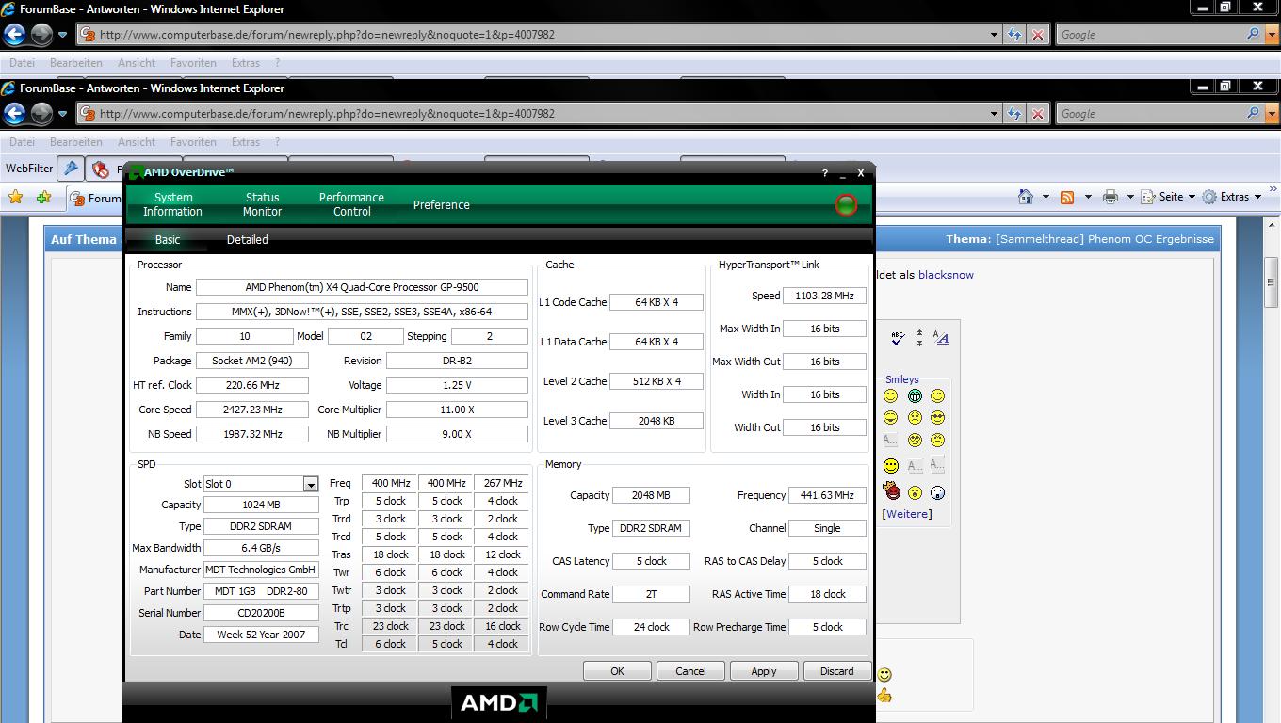Insert the red devil king smiley
The height and width of the screenshot is (723, 1281).
click(891, 490)
